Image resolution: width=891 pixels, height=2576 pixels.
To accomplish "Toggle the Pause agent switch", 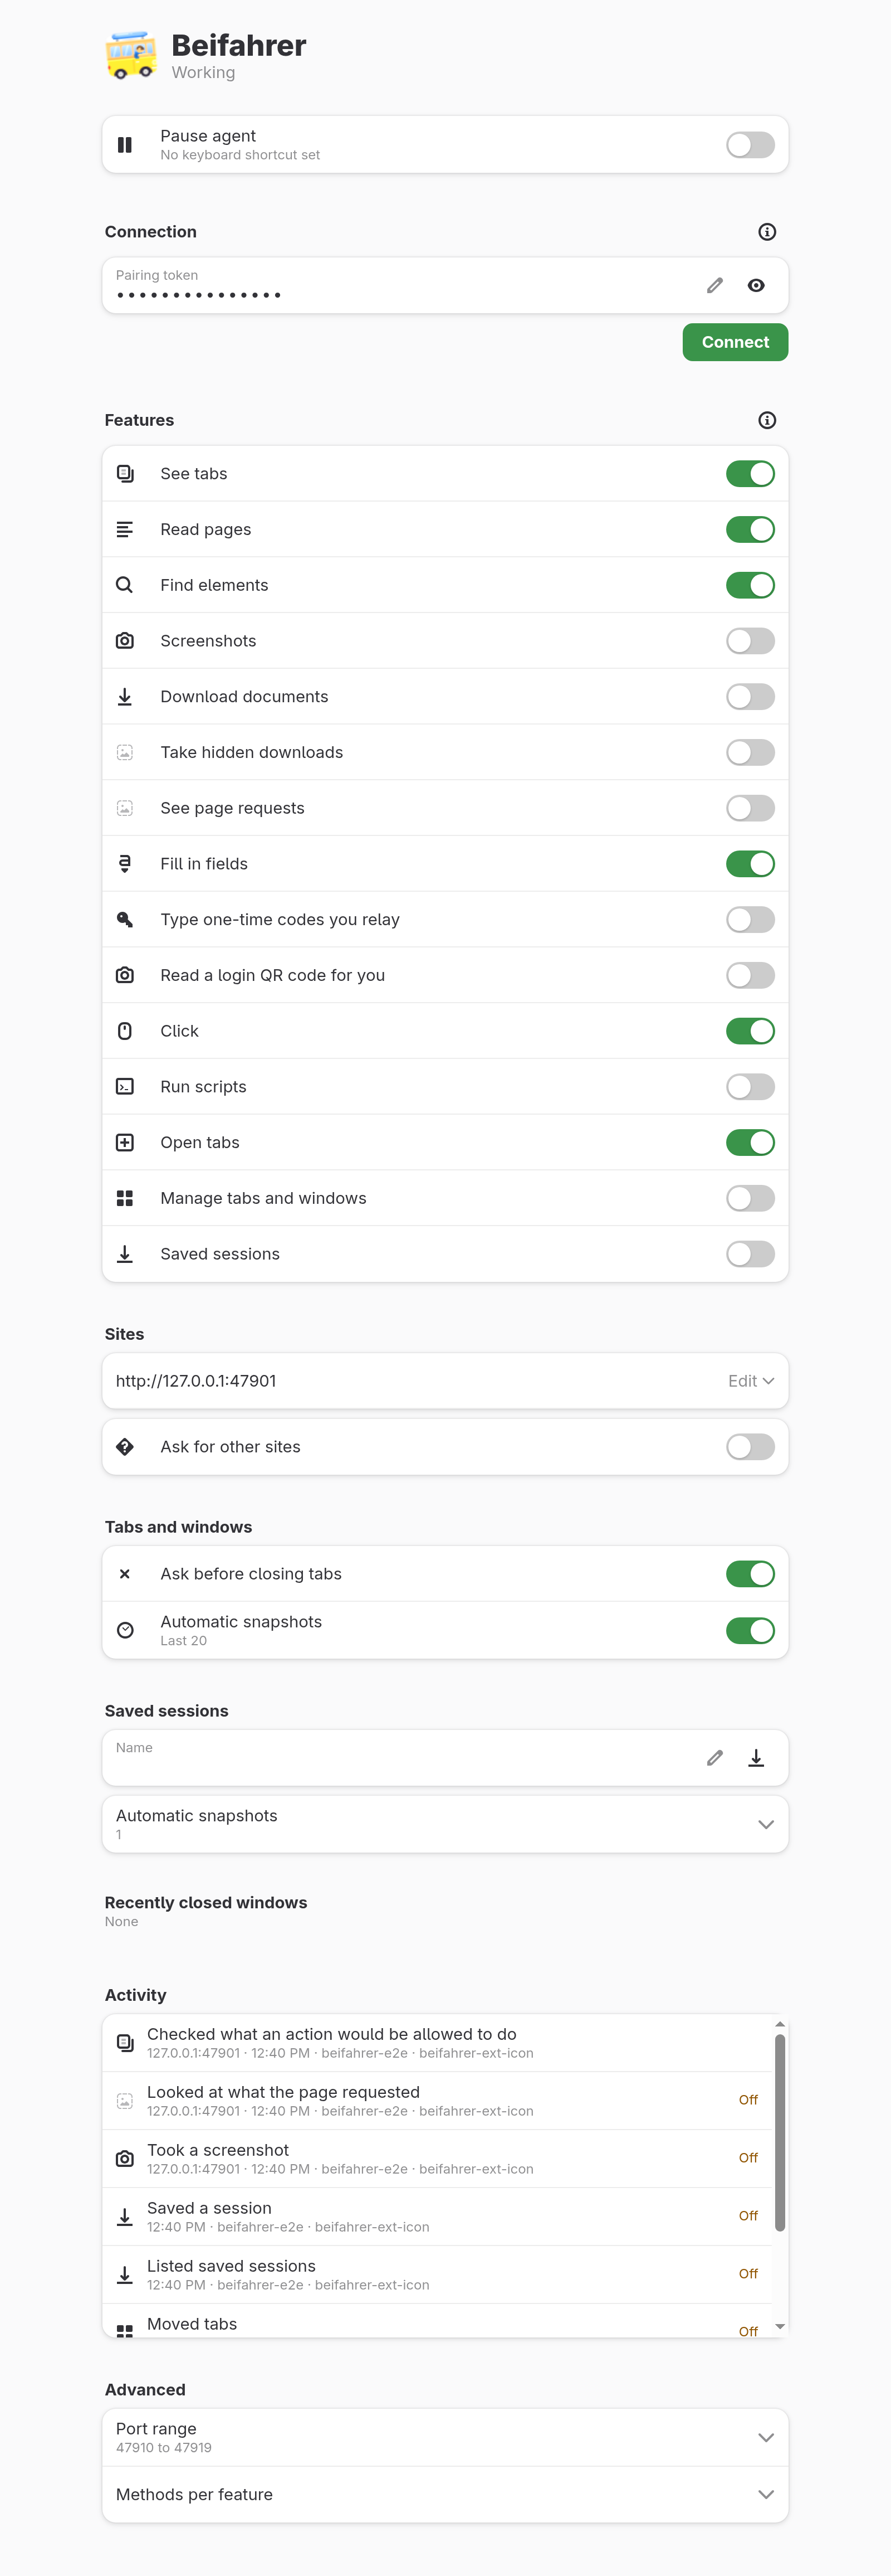I will coord(750,145).
